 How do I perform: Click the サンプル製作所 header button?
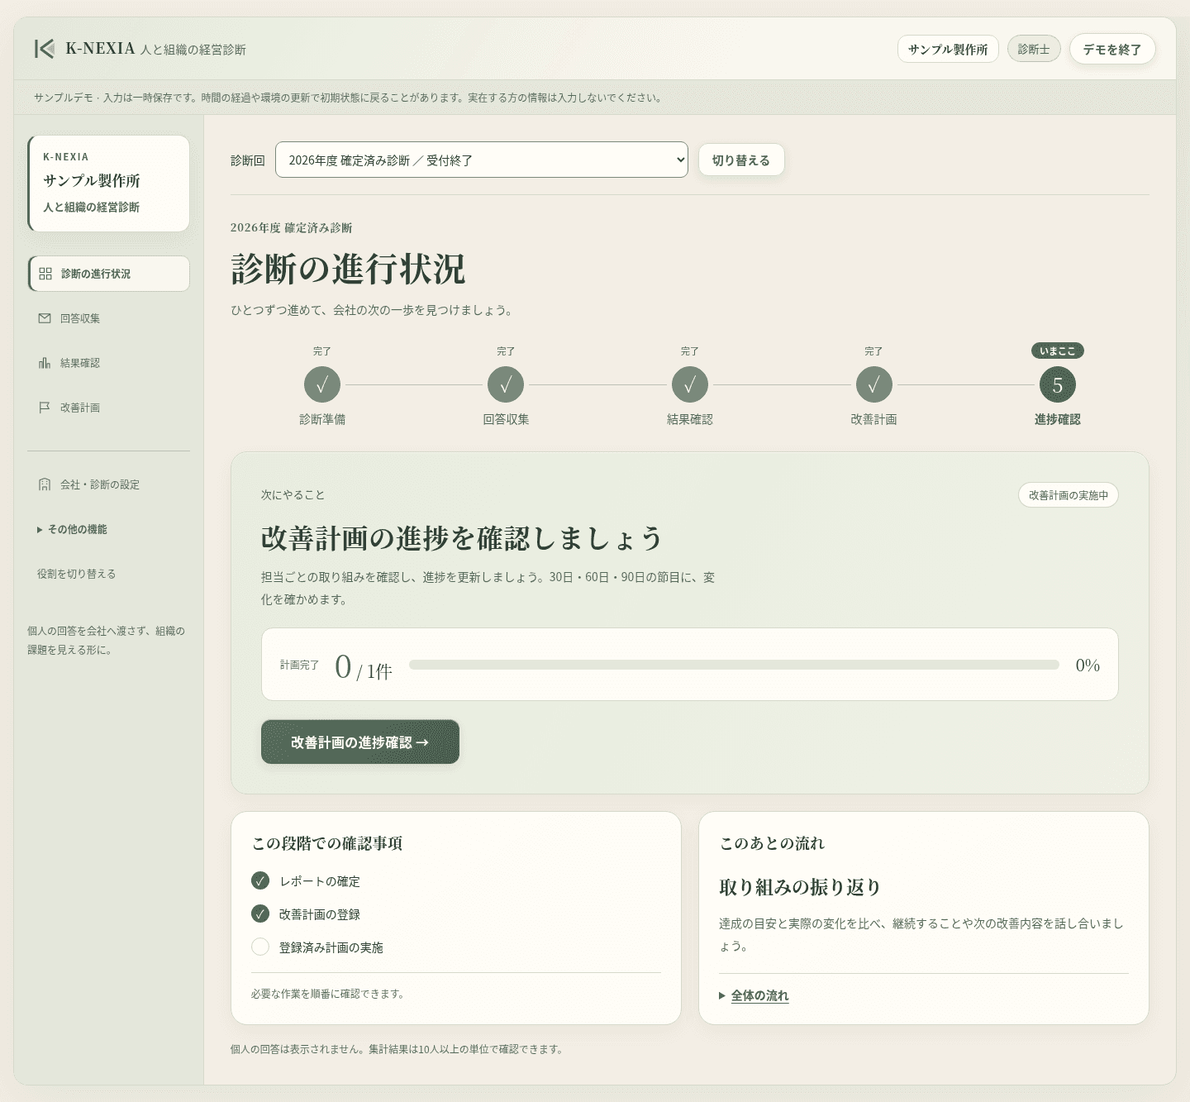coord(948,49)
